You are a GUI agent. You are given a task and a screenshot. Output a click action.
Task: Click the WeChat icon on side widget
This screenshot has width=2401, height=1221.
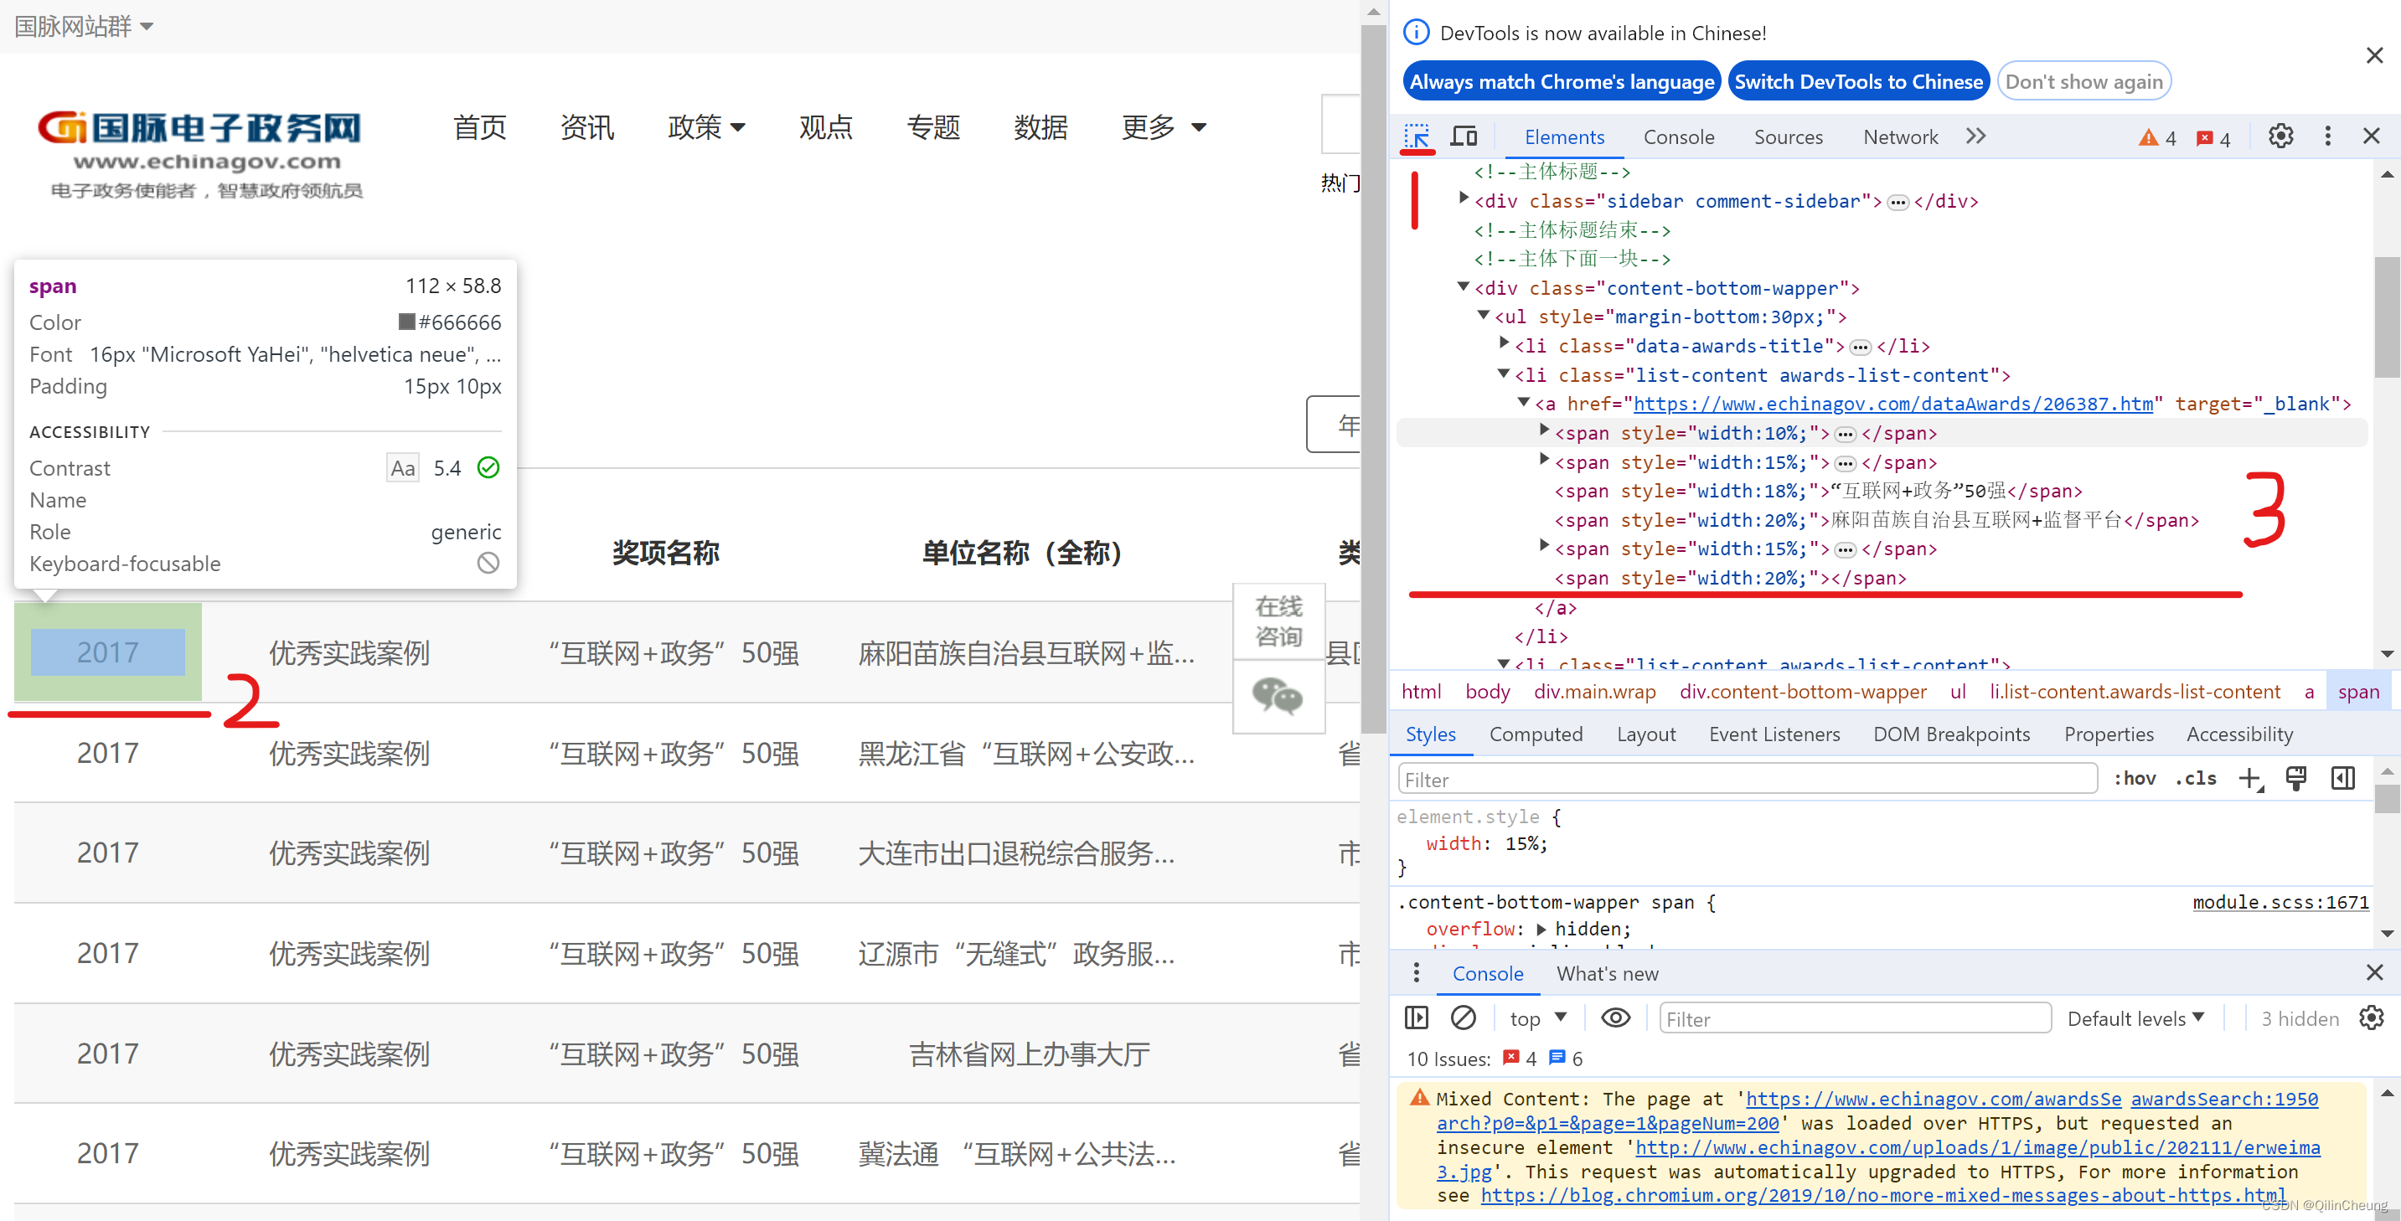pyautogui.click(x=1278, y=696)
